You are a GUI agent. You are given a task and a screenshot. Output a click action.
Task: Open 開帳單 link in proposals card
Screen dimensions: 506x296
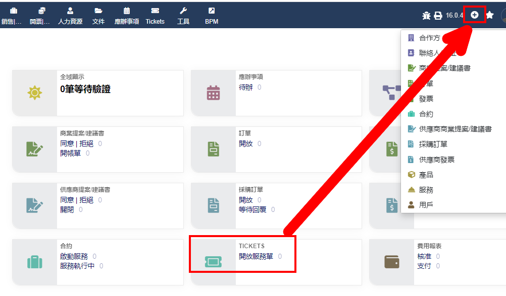point(70,153)
